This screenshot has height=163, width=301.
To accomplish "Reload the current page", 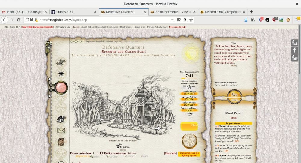I will click(x=19, y=20).
